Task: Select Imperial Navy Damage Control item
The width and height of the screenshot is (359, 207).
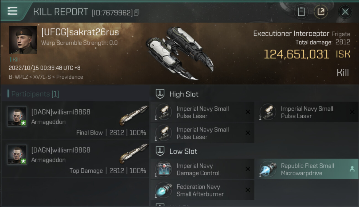Action: (x=202, y=169)
